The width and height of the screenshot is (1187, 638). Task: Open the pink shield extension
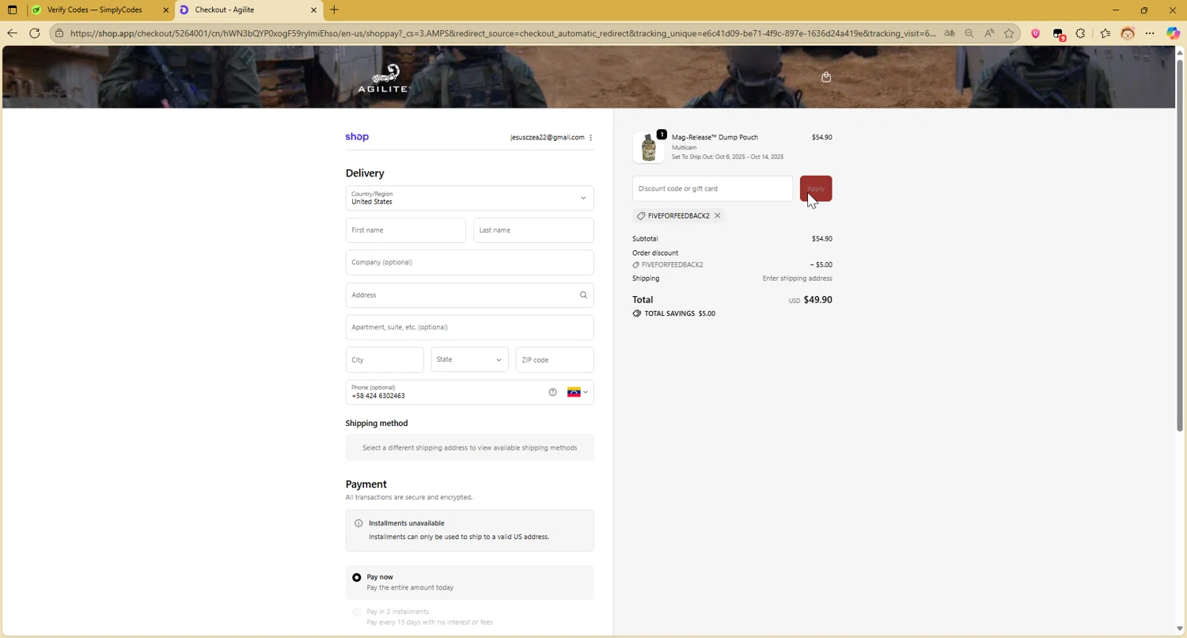1035,33
